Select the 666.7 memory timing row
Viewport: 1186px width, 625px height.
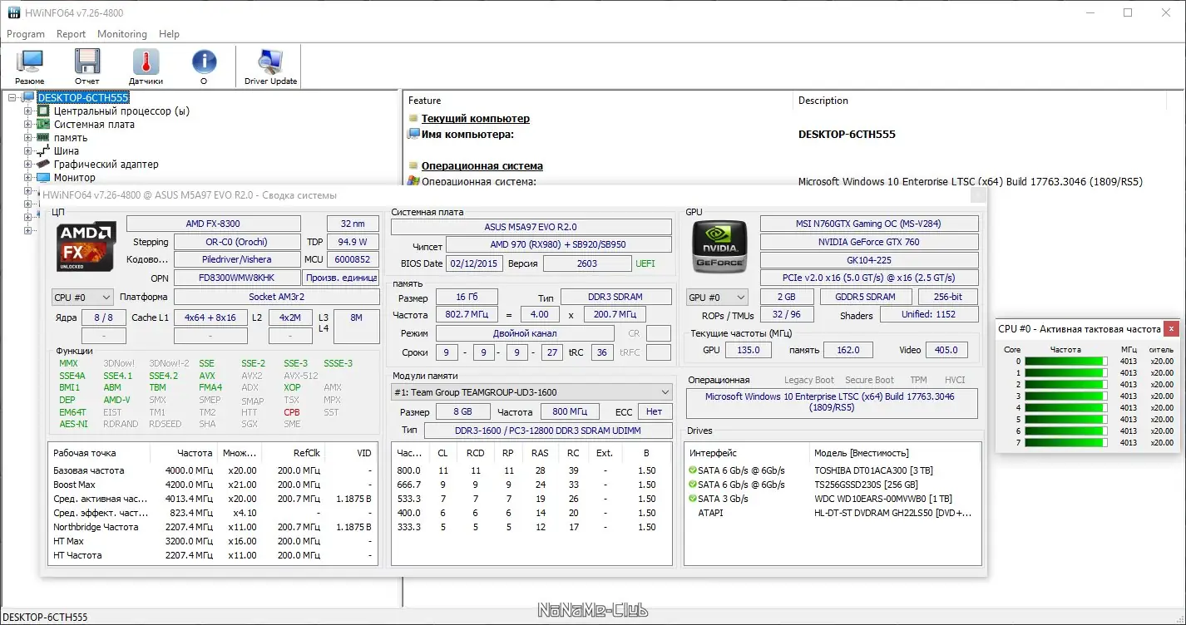[x=531, y=485]
